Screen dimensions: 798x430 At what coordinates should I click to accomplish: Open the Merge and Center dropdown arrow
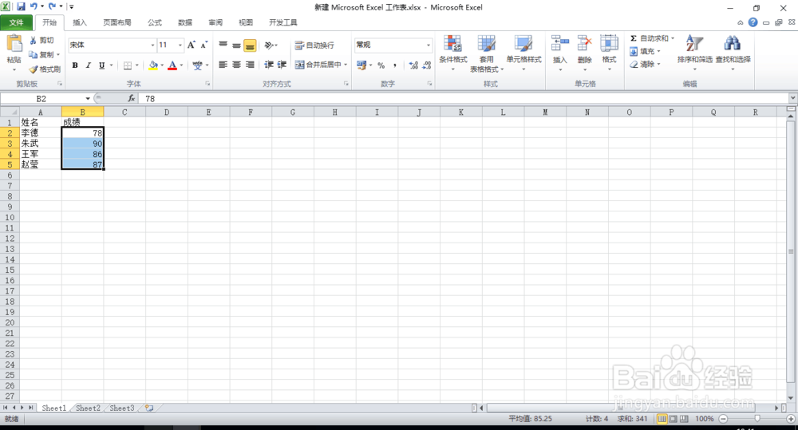[346, 65]
